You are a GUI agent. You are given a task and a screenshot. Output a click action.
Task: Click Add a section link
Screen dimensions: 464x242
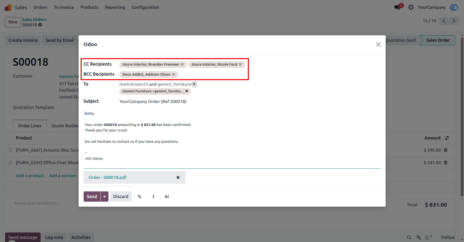tap(63, 176)
